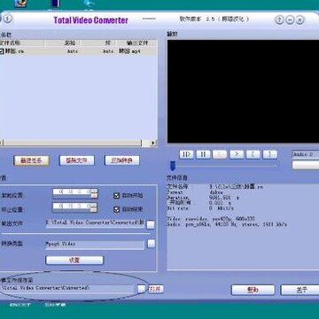Click the default save folder path field
This screenshot has width=319, height=319.
pos(66,289)
